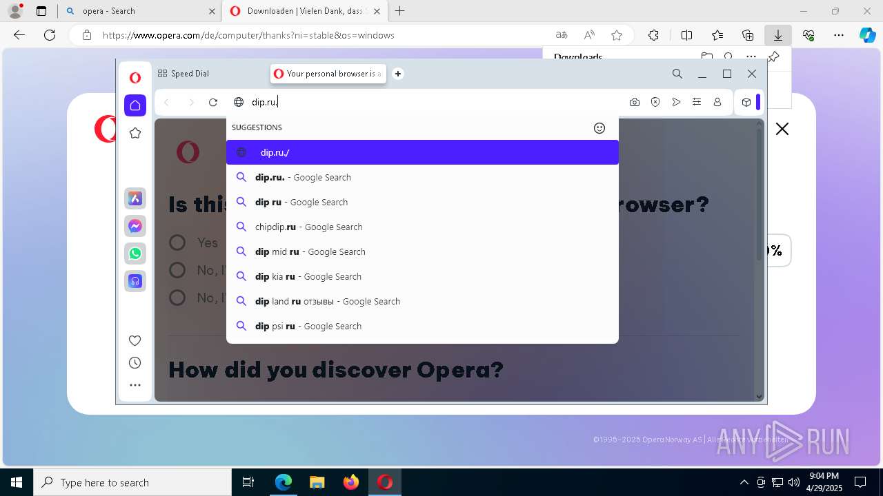
Task: Open bookmarks star in Opera sidebar
Action: tap(135, 133)
